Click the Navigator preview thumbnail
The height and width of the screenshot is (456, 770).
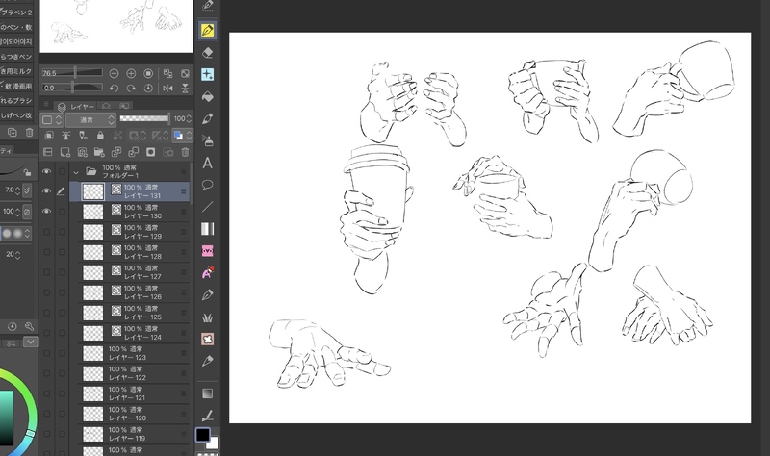coord(116,25)
